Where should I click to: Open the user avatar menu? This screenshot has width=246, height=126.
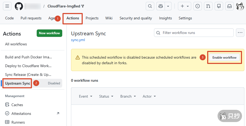240,6
